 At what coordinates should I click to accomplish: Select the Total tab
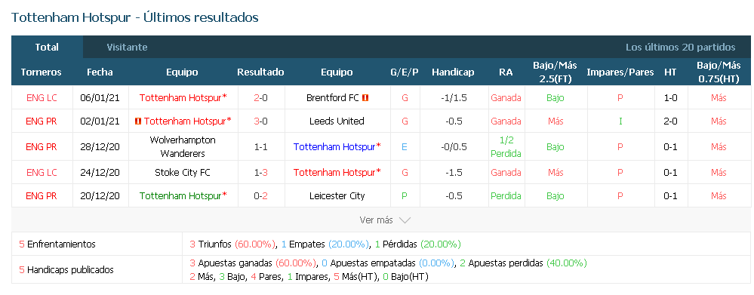pos(47,47)
